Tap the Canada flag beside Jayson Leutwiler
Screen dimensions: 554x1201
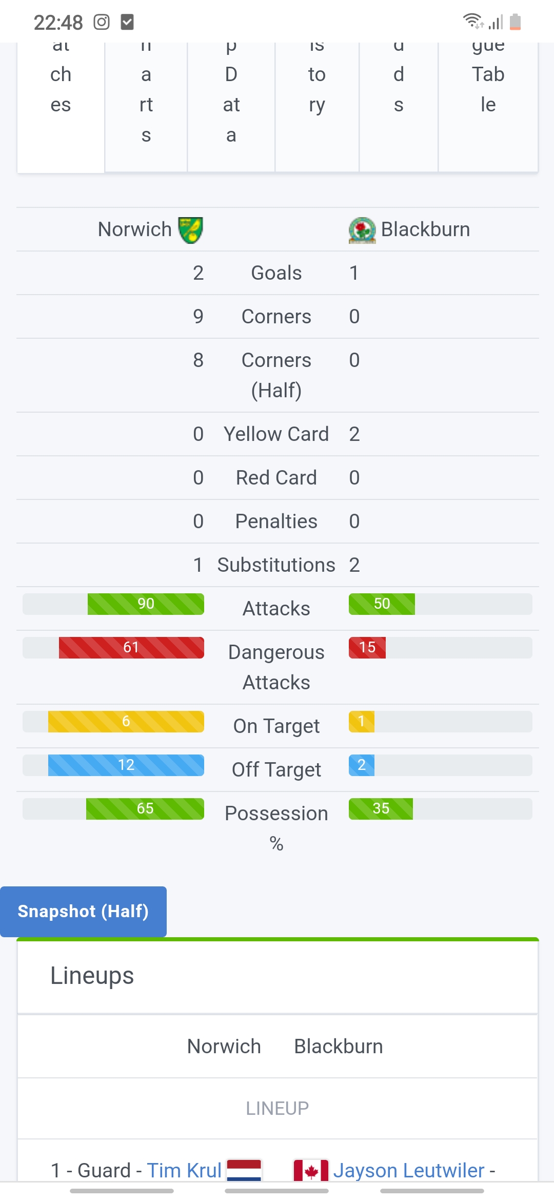pyautogui.click(x=311, y=1170)
